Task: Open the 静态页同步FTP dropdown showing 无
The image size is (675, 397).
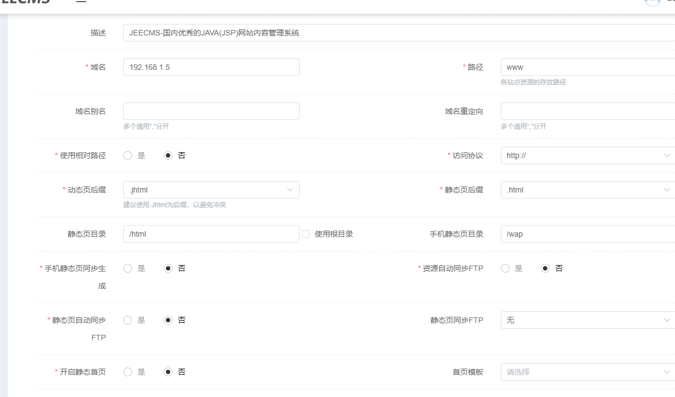Action: pyautogui.click(x=588, y=320)
